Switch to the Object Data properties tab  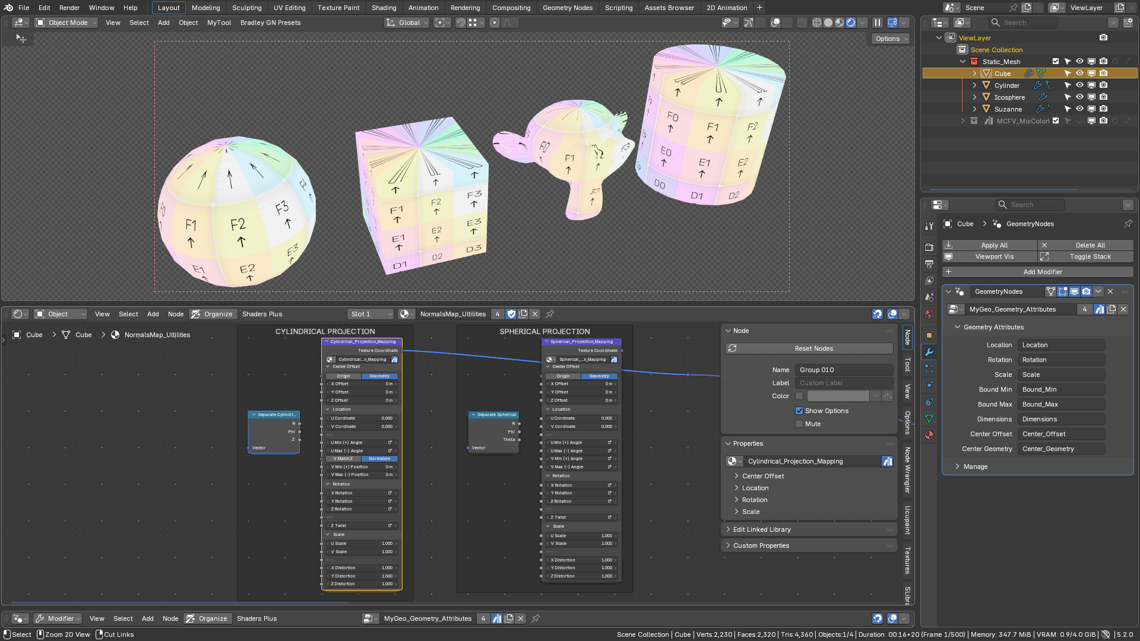coord(929,418)
